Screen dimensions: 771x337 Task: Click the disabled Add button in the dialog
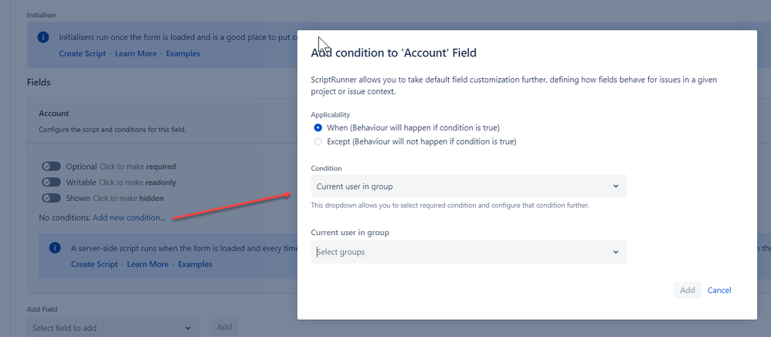coord(688,291)
